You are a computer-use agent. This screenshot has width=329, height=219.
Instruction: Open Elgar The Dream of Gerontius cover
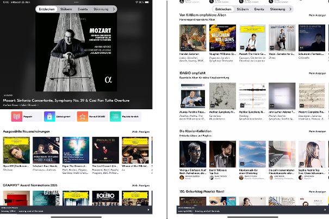coord(76,150)
